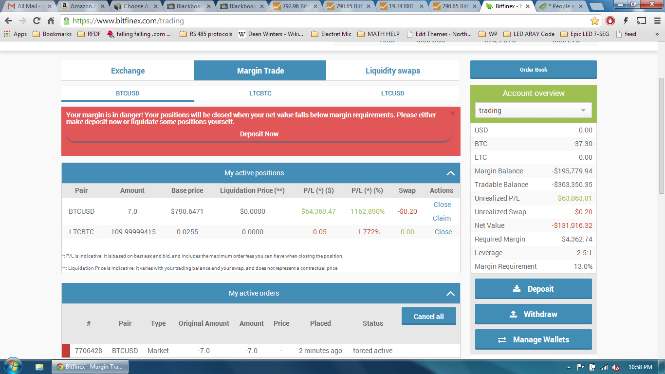Open the Chrome hamburger menu
Viewport: 665px width, 374px height.
pos(656,21)
